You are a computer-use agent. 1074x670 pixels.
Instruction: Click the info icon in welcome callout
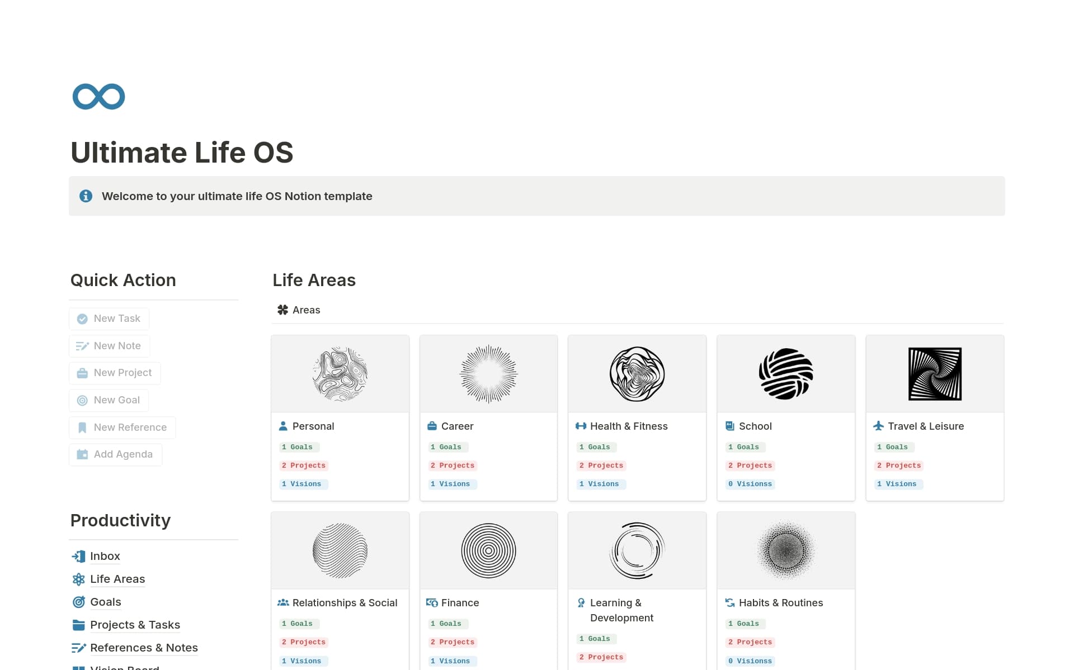point(86,196)
